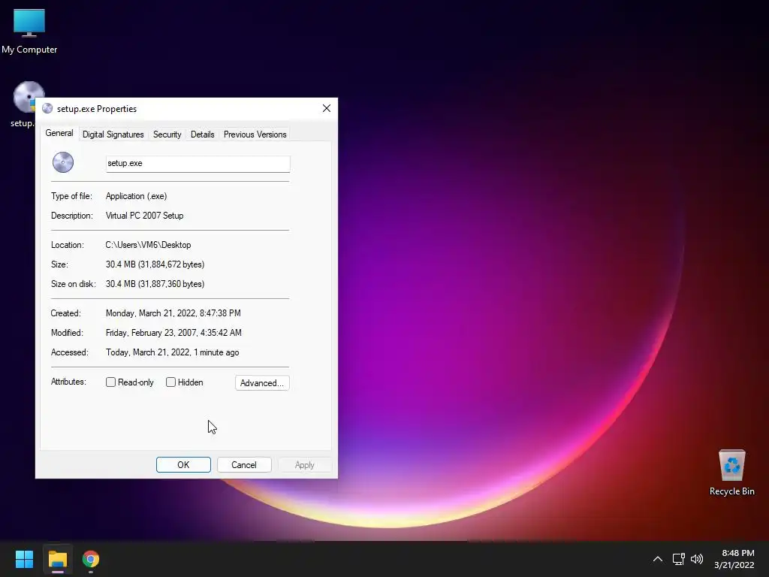Click the created date Monday, March 21, 2022
This screenshot has height=577, width=769.
click(173, 313)
